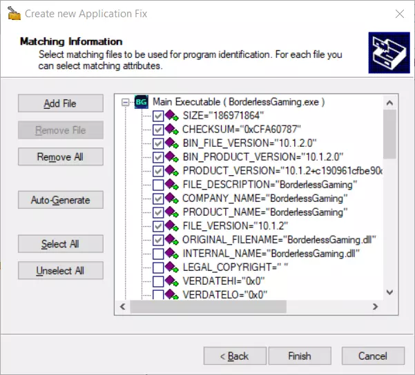Click the attribute icon beside CHECKSUM
This screenshot has width=415, height=375.
point(171,130)
